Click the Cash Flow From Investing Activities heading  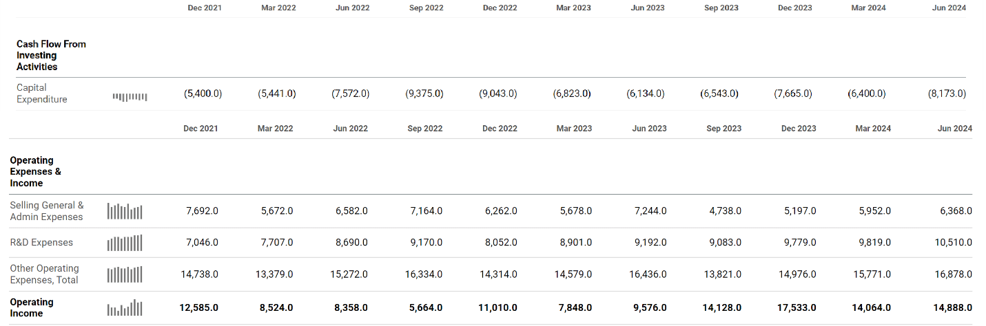[x=51, y=55]
